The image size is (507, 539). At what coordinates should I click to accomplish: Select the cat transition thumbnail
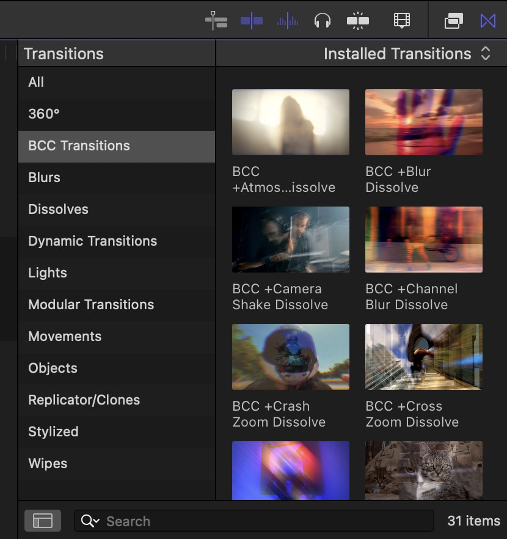pyautogui.click(x=424, y=471)
